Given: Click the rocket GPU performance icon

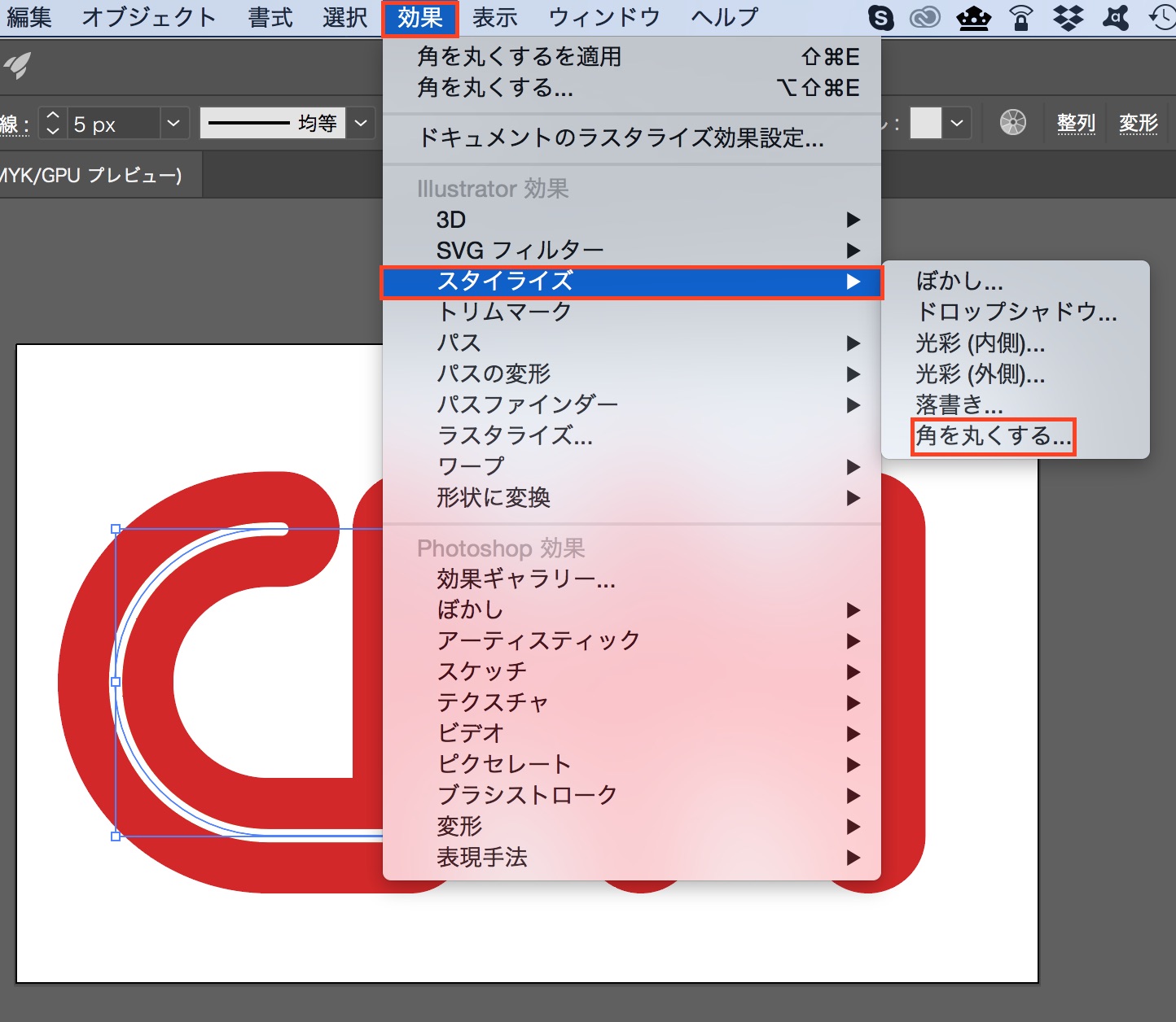Looking at the screenshot, I should pyautogui.click(x=17, y=66).
